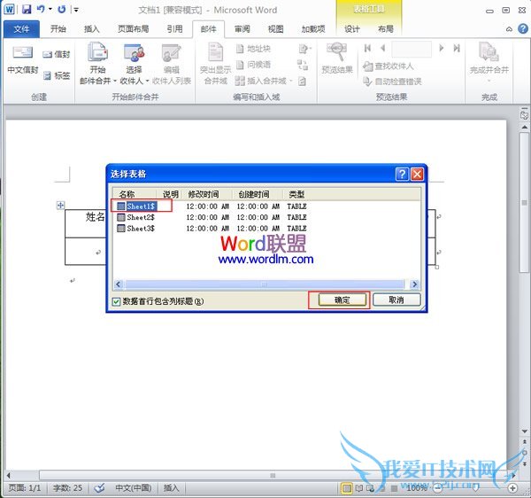
Task: Open the 开始邮件合并 dropdown
Action: (x=98, y=64)
